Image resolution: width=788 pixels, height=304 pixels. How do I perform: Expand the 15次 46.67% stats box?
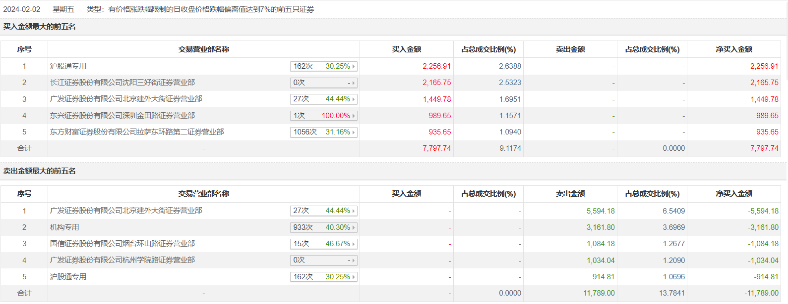(x=323, y=244)
